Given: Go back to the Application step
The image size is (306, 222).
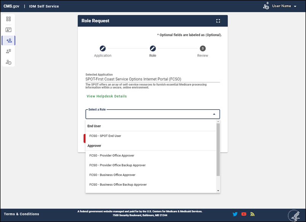Looking at the screenshot, I should click(103, 49).
